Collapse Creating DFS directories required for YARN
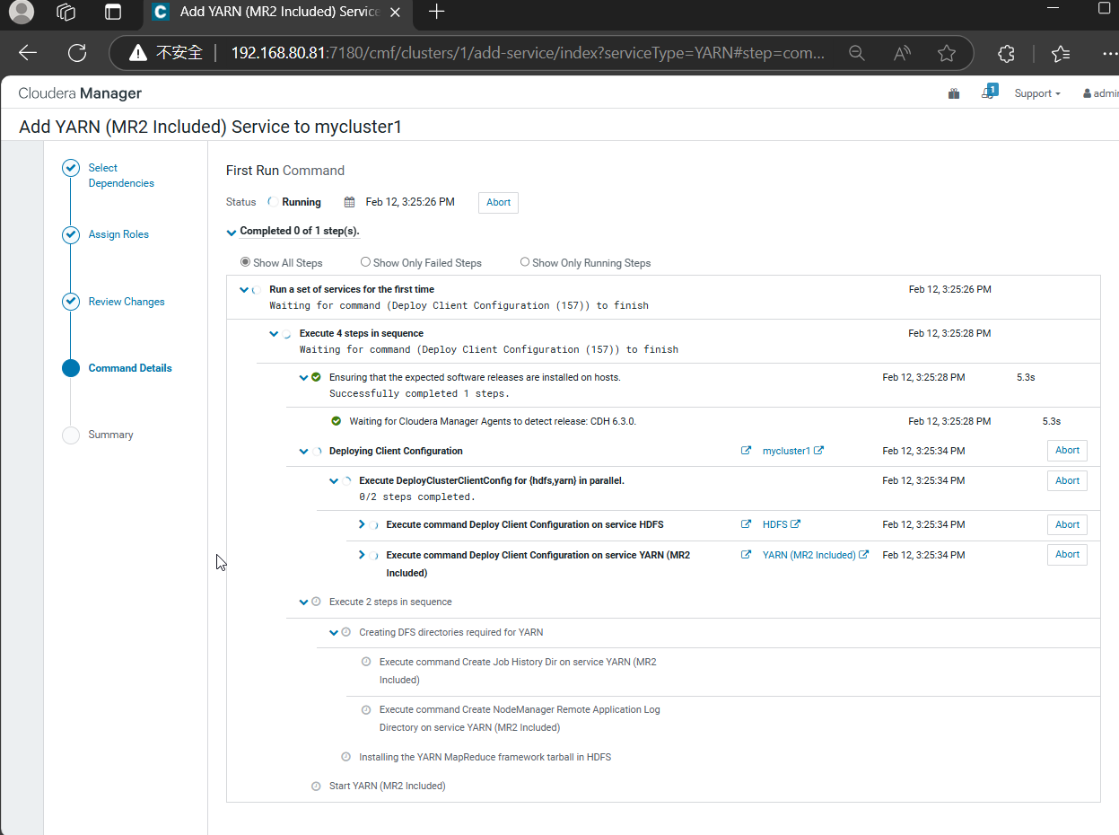The width and height of the screenshot is (1119, 835). click(334, 633)
